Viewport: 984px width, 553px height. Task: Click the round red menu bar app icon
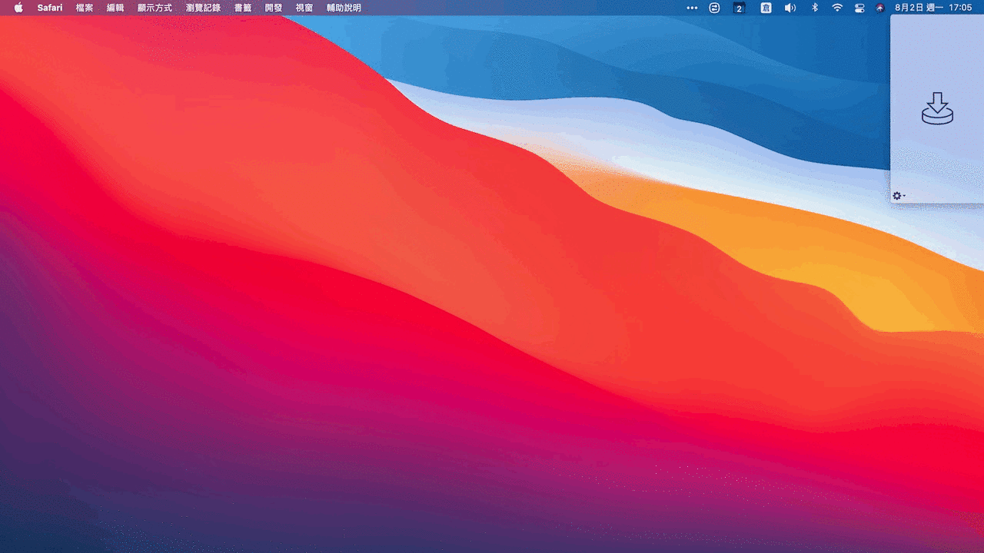click(x=880, y=8)
